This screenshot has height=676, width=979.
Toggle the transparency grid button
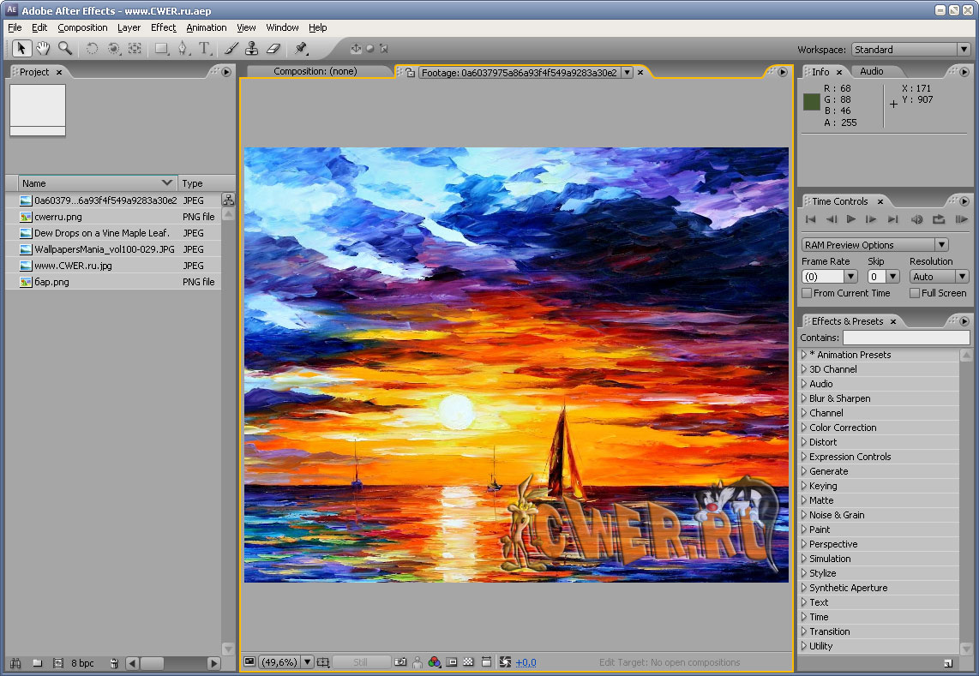[468, 662]
